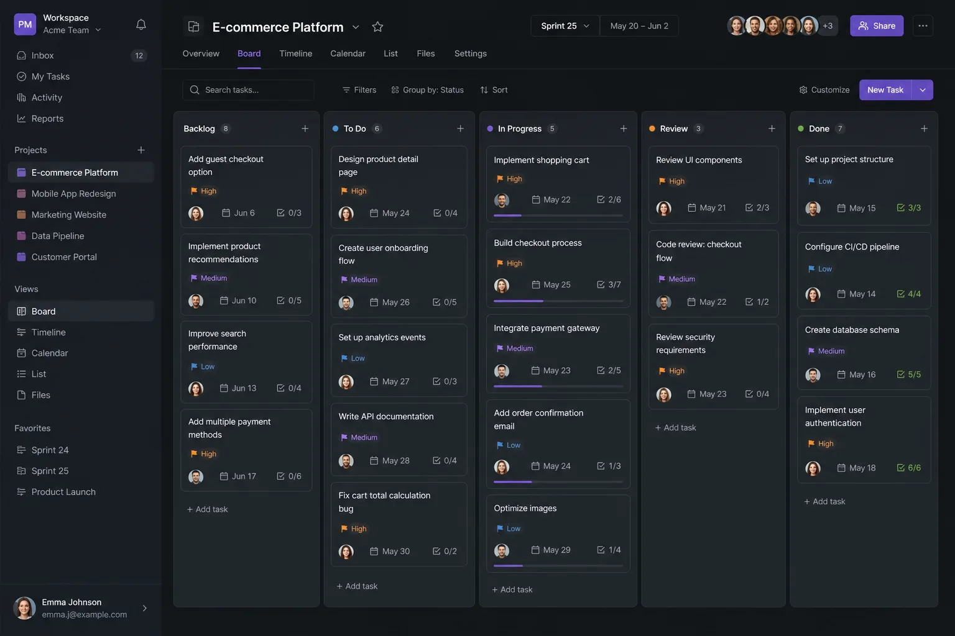The height and width of the screenshot is (636, 955).
Task: Click Add task at bottom of Backlog
Action: [207, 509]
